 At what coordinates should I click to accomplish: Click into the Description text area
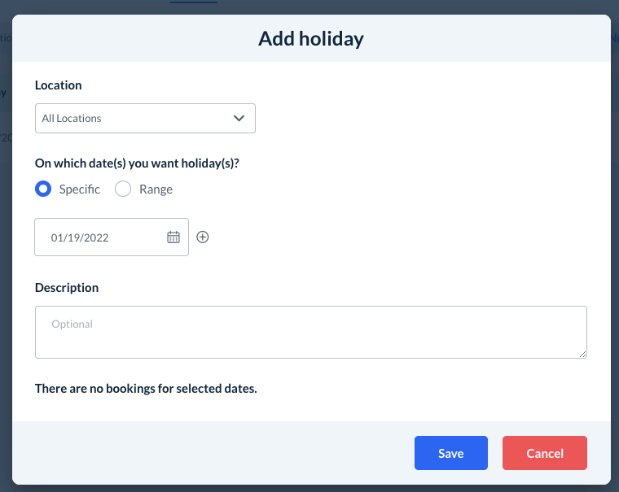click(310, 332)
